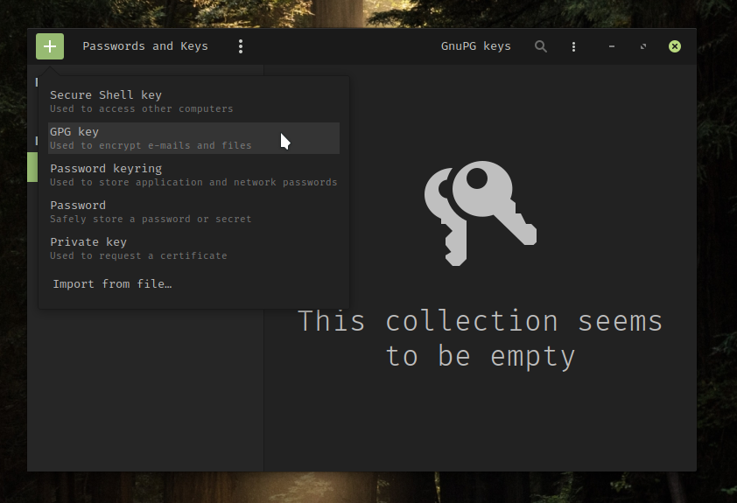The image size is (737, 503).
Task: Click the Passwords and Keys title label
Action: tap(145, 46)
